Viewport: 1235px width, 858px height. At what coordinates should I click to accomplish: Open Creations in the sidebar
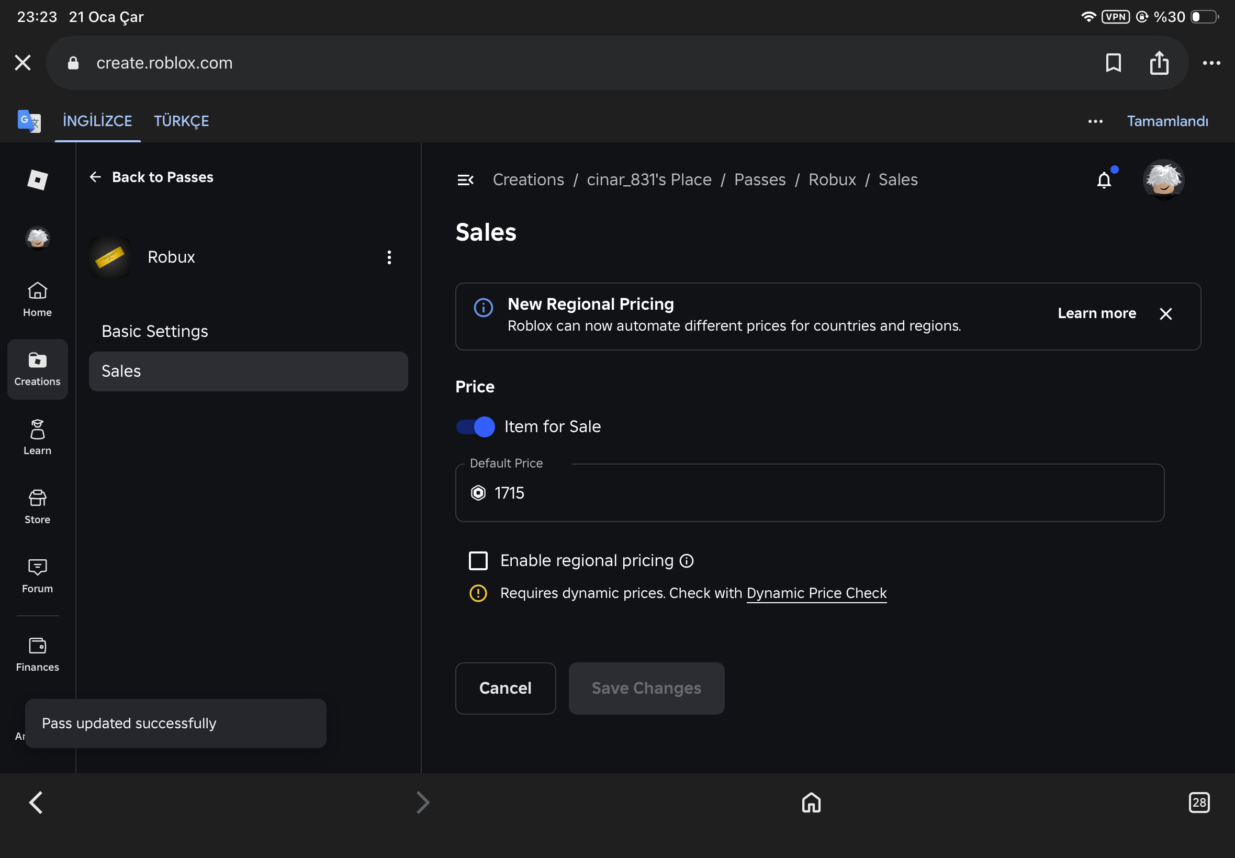coord(38,369)
